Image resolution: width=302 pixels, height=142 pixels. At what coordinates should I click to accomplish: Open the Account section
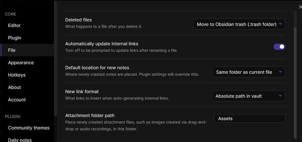[x=27, y=99]
